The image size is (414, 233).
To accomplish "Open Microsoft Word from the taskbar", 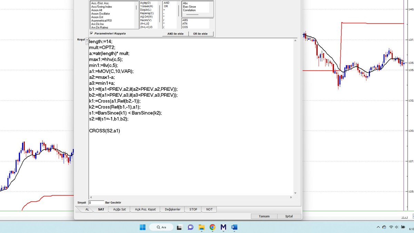I will coord(234,227).
